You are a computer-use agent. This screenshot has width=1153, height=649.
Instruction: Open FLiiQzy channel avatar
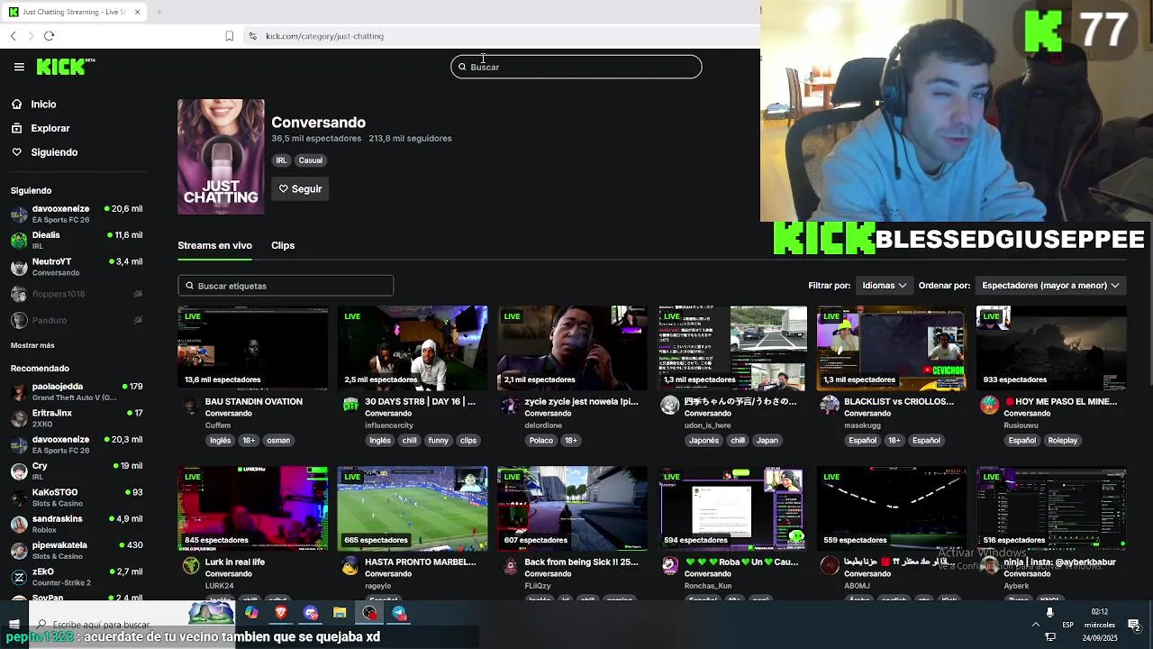click(510, 566)
